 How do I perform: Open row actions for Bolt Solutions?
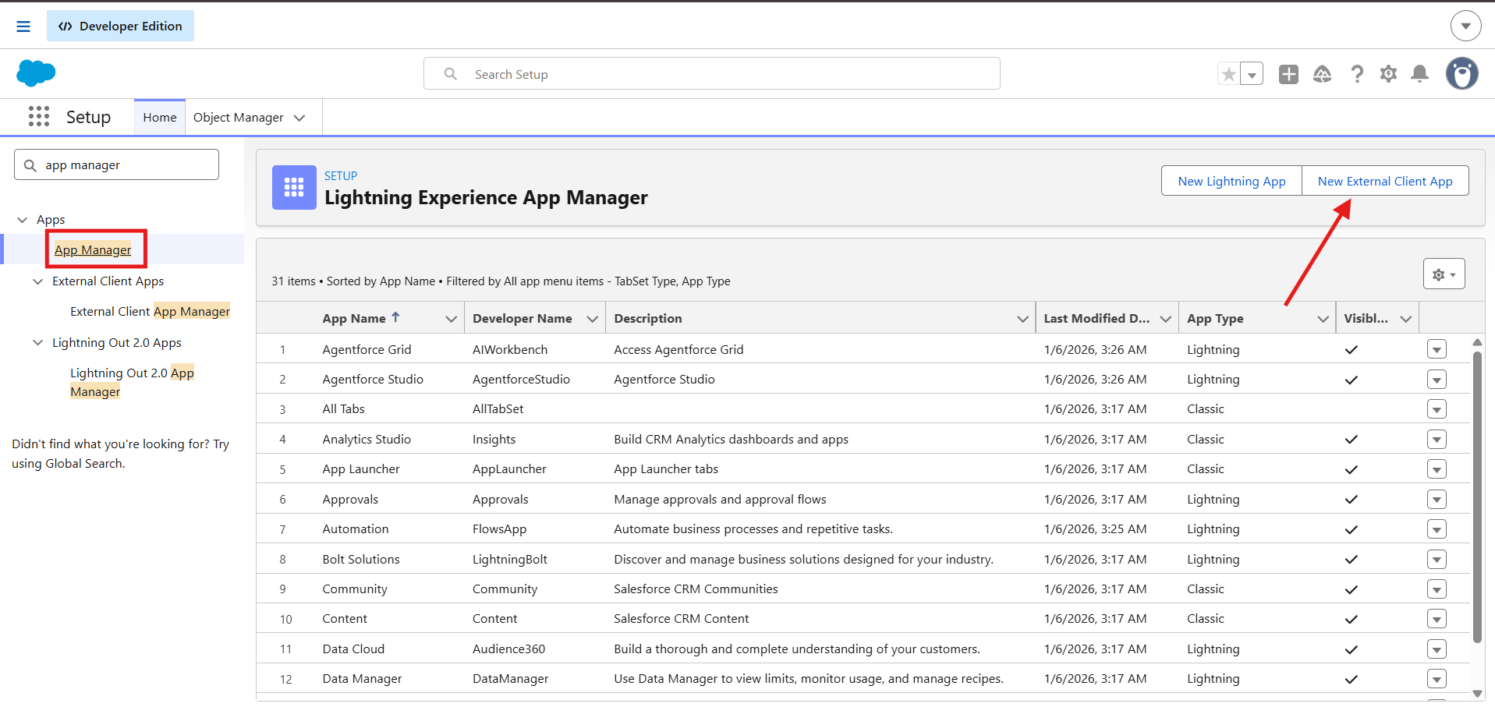coord(1437,560)
